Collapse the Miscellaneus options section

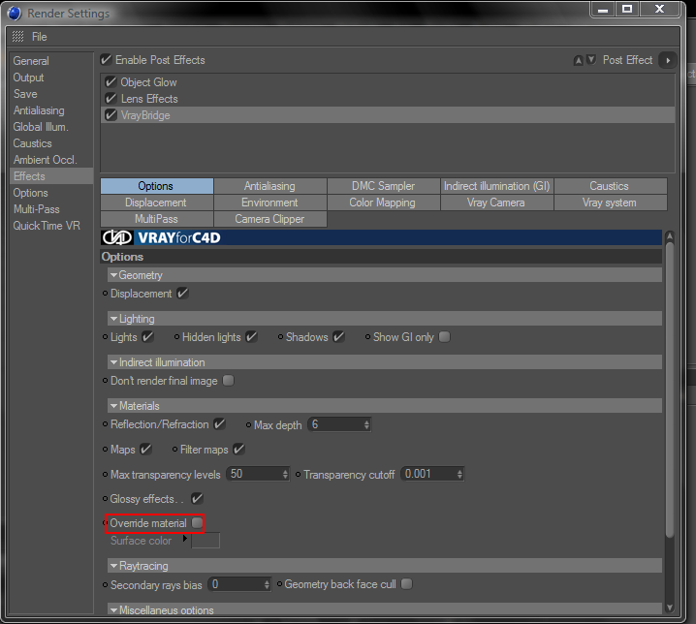pos(114,609)
